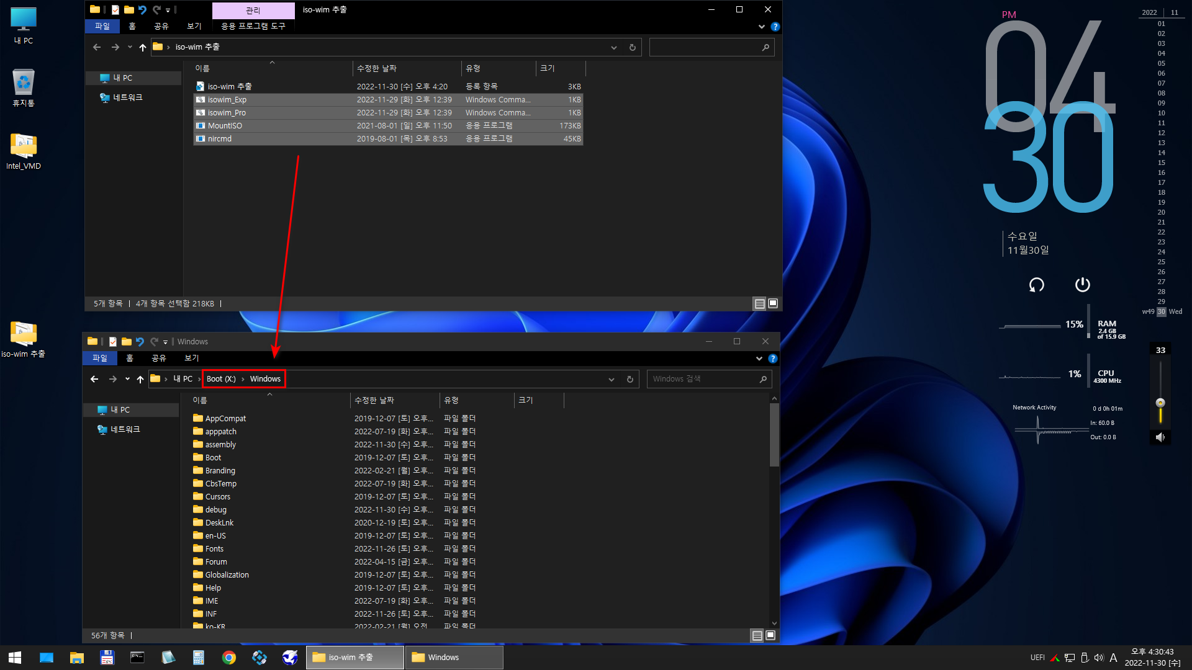Click Windows window vertical scrollbar thumb
The image size is (1192, 670).
(x=774, y=434)
